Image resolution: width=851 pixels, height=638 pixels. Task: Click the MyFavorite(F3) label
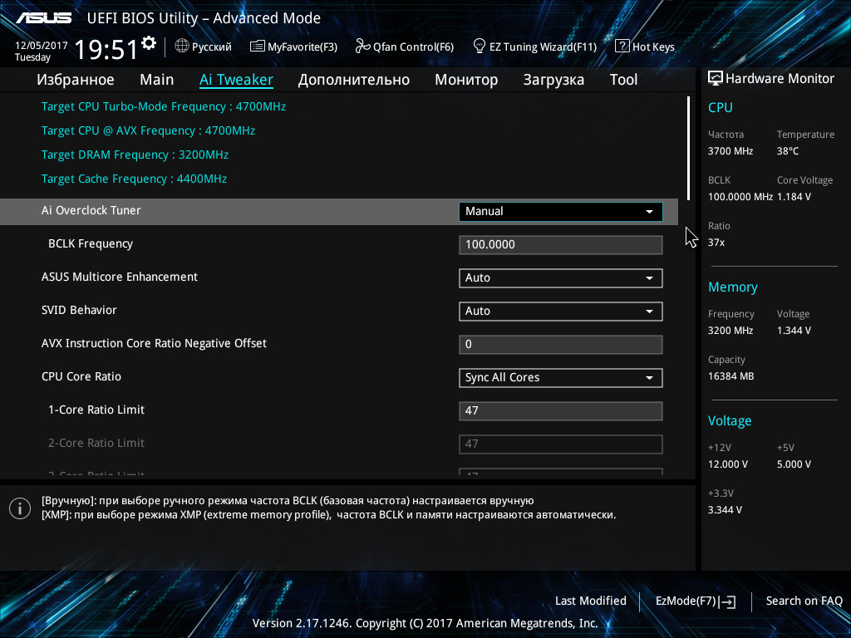303,47
